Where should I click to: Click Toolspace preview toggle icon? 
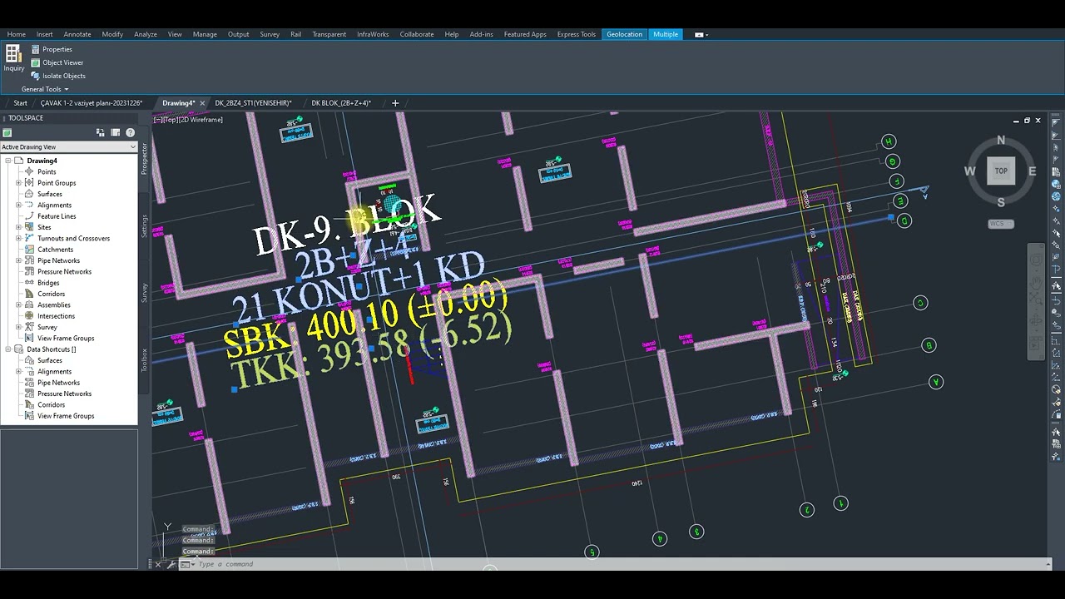pyautogui.click(x=116, y=132)
